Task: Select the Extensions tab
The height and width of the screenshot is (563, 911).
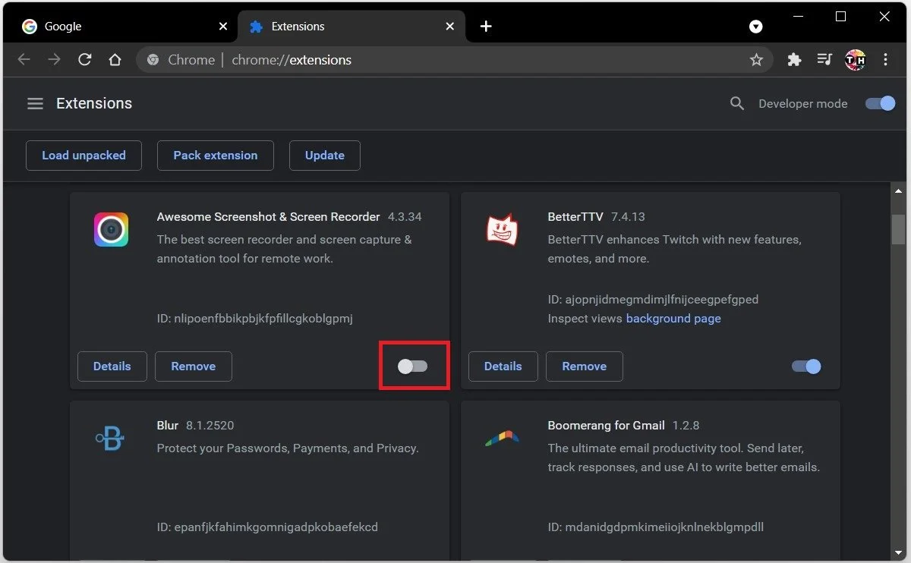Action: 351,27
